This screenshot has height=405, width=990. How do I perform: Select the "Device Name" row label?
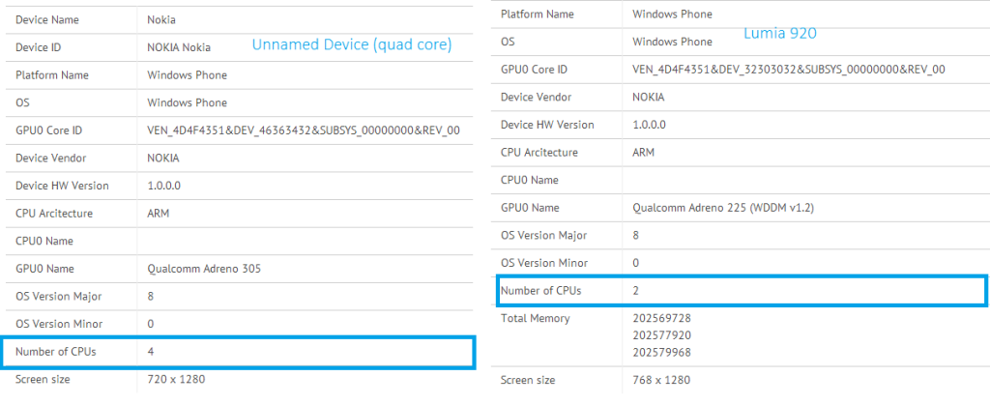pyautogui.click(x=47, y=19)
